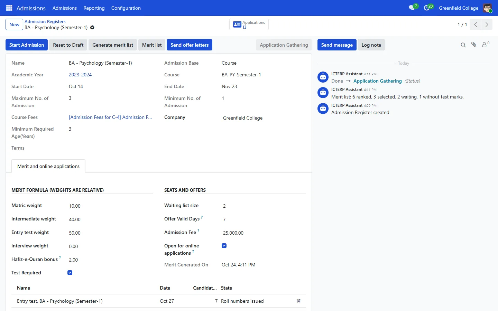Open the 2023-2024 academic year link
This screenshot has width=498, height=311.
click(x=80, y=75)
